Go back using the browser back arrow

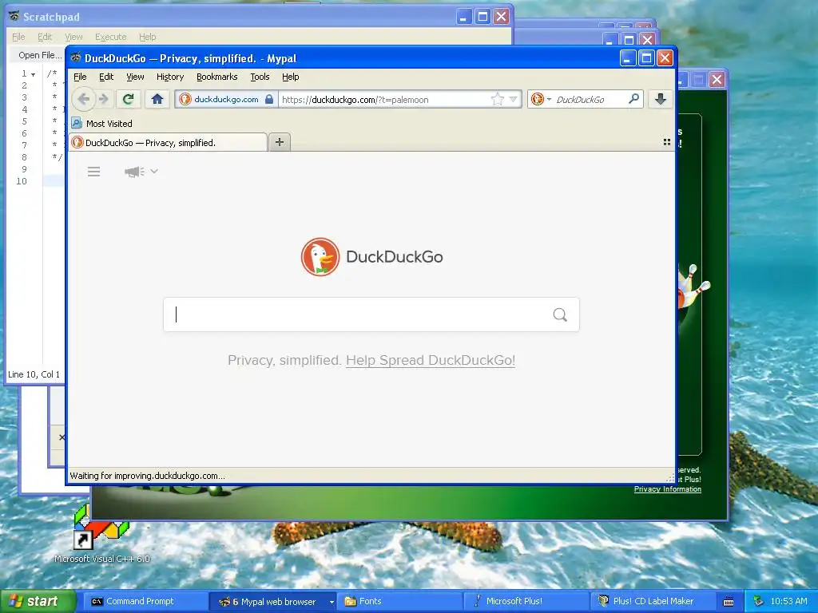tap(83, 99)
